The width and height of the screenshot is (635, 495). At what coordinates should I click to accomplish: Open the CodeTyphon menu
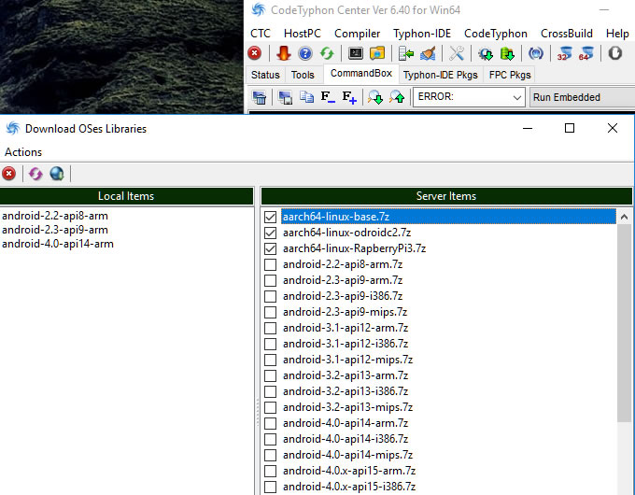496,34
